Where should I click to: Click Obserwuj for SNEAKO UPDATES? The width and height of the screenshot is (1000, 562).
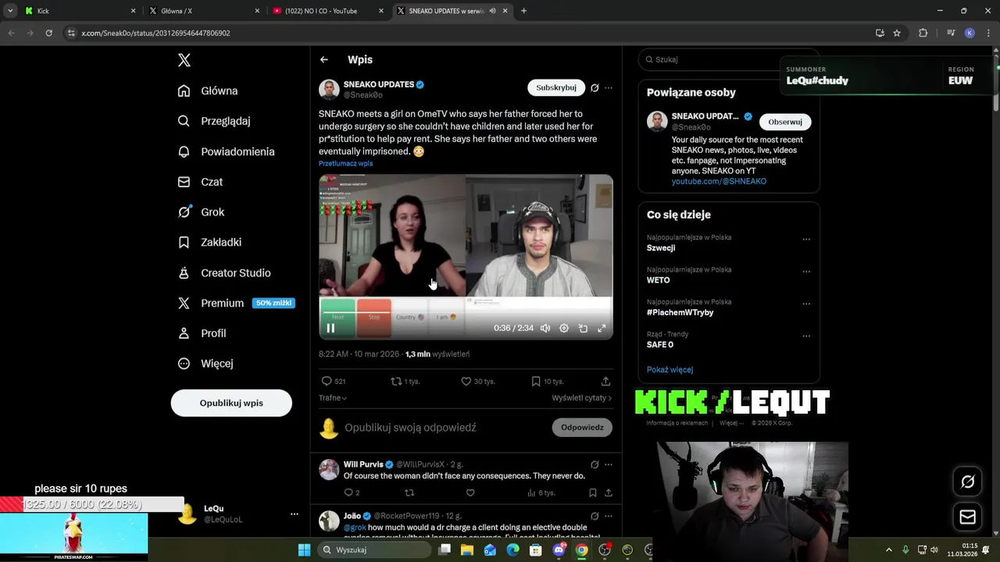coord(785,122)
